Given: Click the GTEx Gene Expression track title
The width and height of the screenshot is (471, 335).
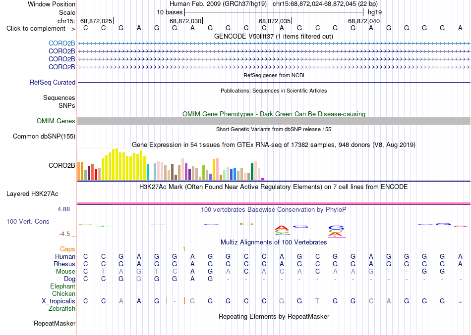Looking at the screenshot, I should tap(274, 145).
